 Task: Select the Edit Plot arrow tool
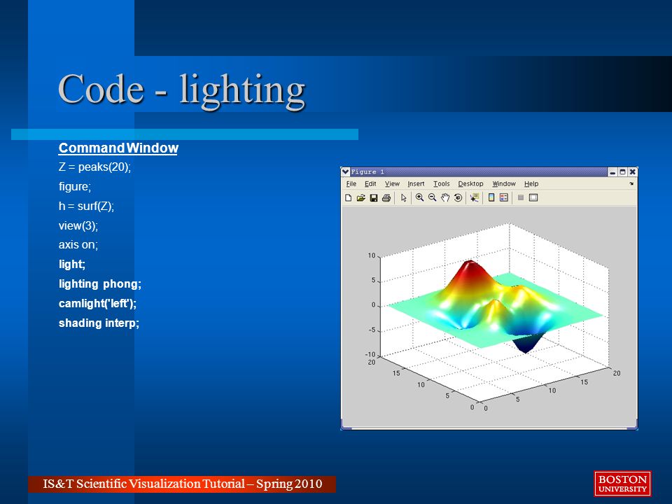pos(403,197)
